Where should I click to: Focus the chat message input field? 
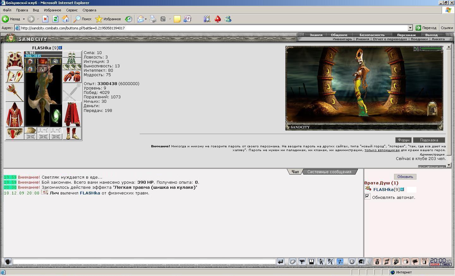click(144, 261)
